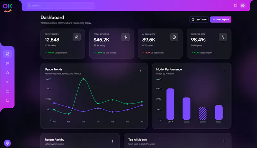This screenshot has width=257, height=148.
Task: Click the 1,234 today text
Action: tap(50, 45)
